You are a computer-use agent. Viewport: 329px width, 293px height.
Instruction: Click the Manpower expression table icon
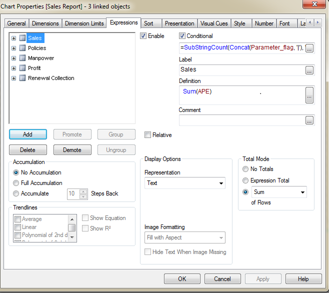[x=22, y=58]
